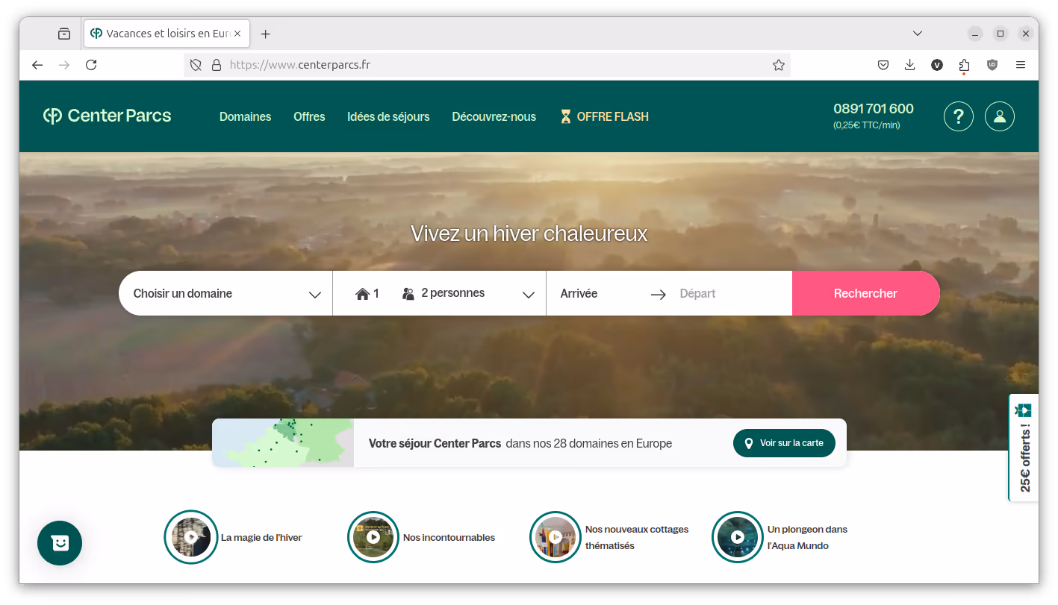Viewport: 1058px width, 605px height.
Task: Open the Pocket save icon
Action: point(883,65)
